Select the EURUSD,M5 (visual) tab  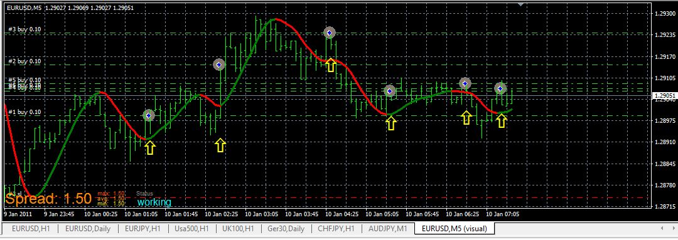point(454,228)
